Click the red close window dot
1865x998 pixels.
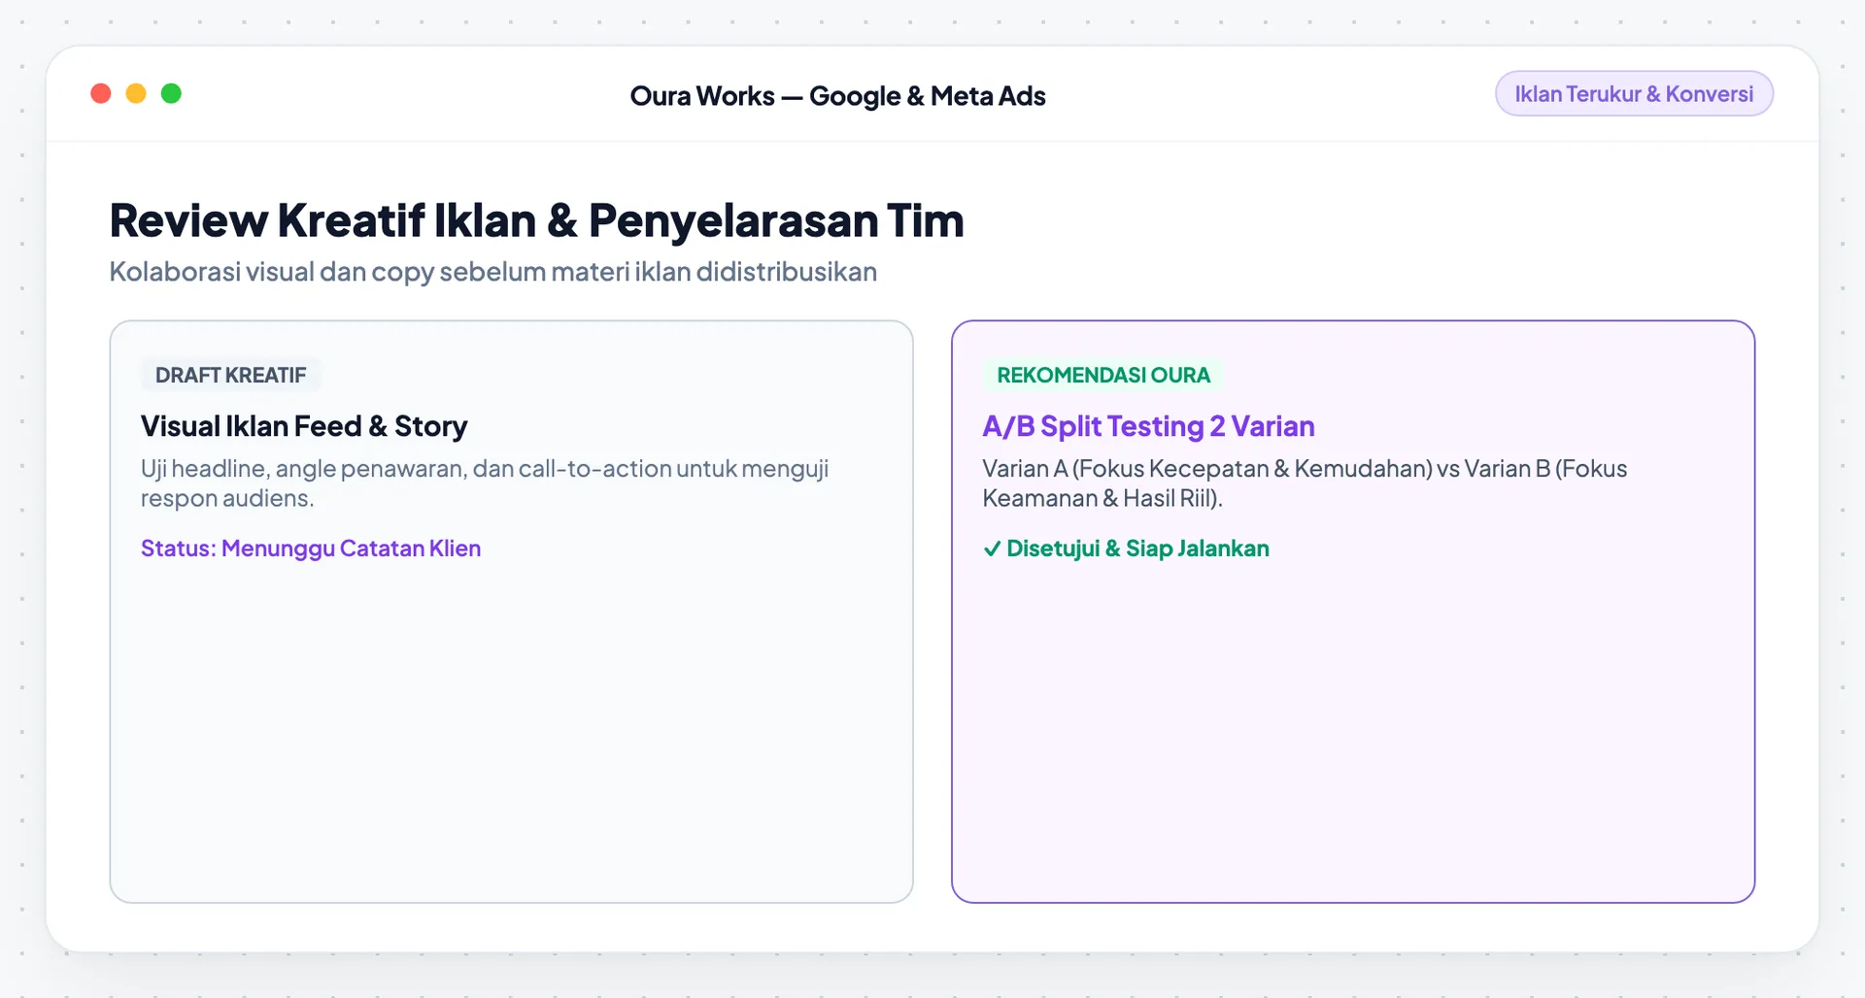pos(101,93)
